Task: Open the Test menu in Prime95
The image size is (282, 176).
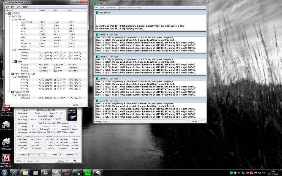Action: 97,7
